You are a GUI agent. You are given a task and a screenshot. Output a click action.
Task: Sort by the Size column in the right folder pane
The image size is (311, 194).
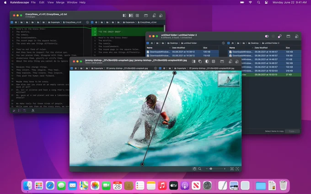coord(288,48)
